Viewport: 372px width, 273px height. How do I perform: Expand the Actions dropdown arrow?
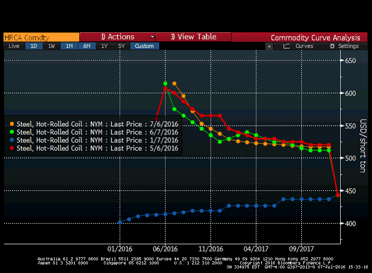152,37
